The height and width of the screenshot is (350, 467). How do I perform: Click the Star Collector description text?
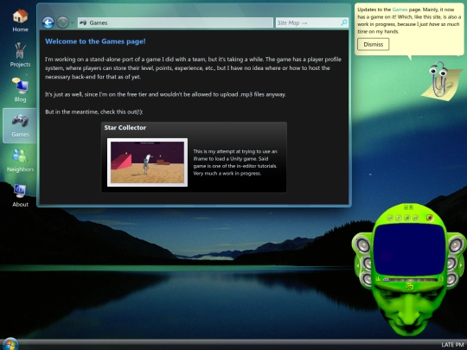click(235, 162)
